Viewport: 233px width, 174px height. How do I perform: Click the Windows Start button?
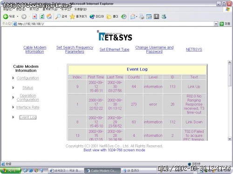(11, 170)
